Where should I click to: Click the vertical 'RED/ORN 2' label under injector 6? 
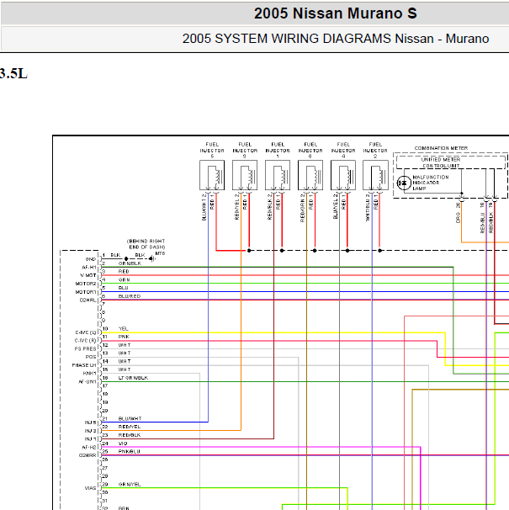coord(303,208)
